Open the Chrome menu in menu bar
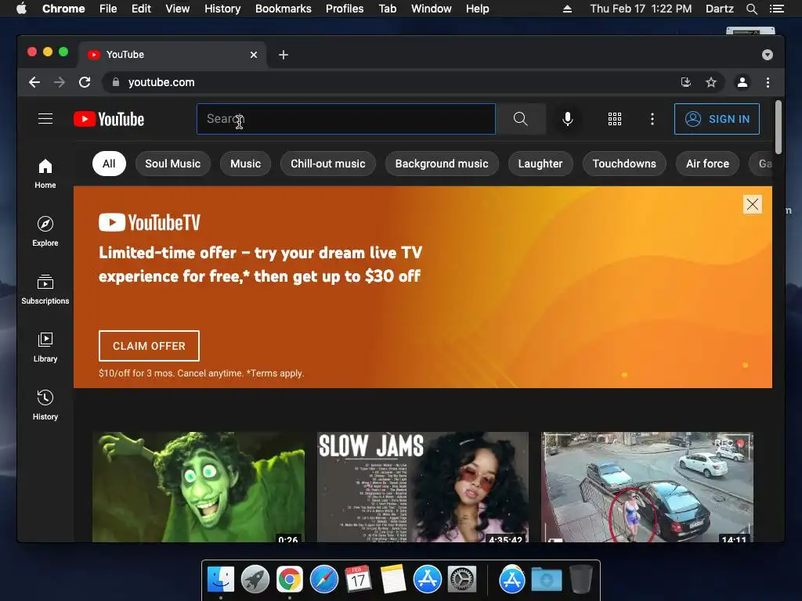 pos(63,9)
